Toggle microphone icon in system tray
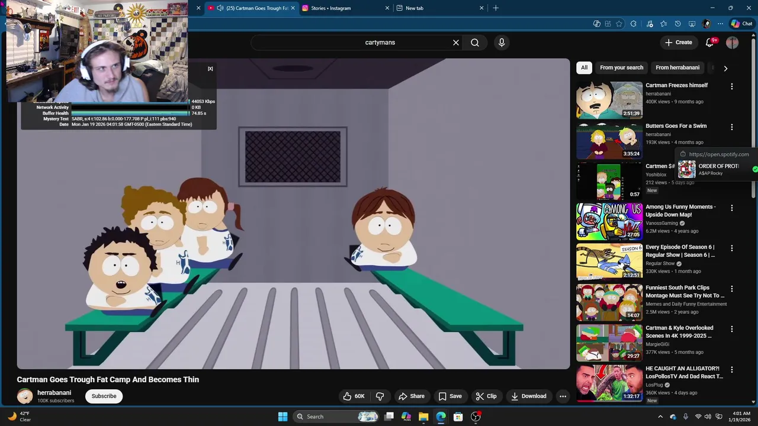This screenshot has height=426, width=758. point(686,417)
